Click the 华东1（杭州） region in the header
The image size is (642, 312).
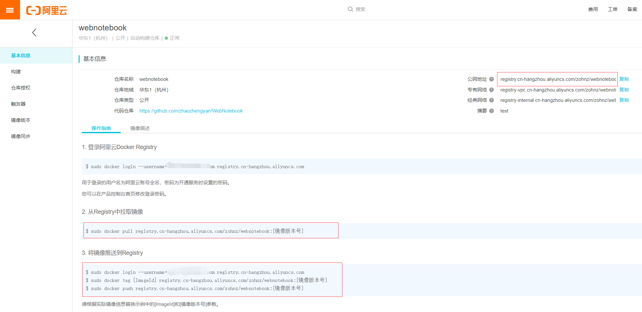(93, 38)
